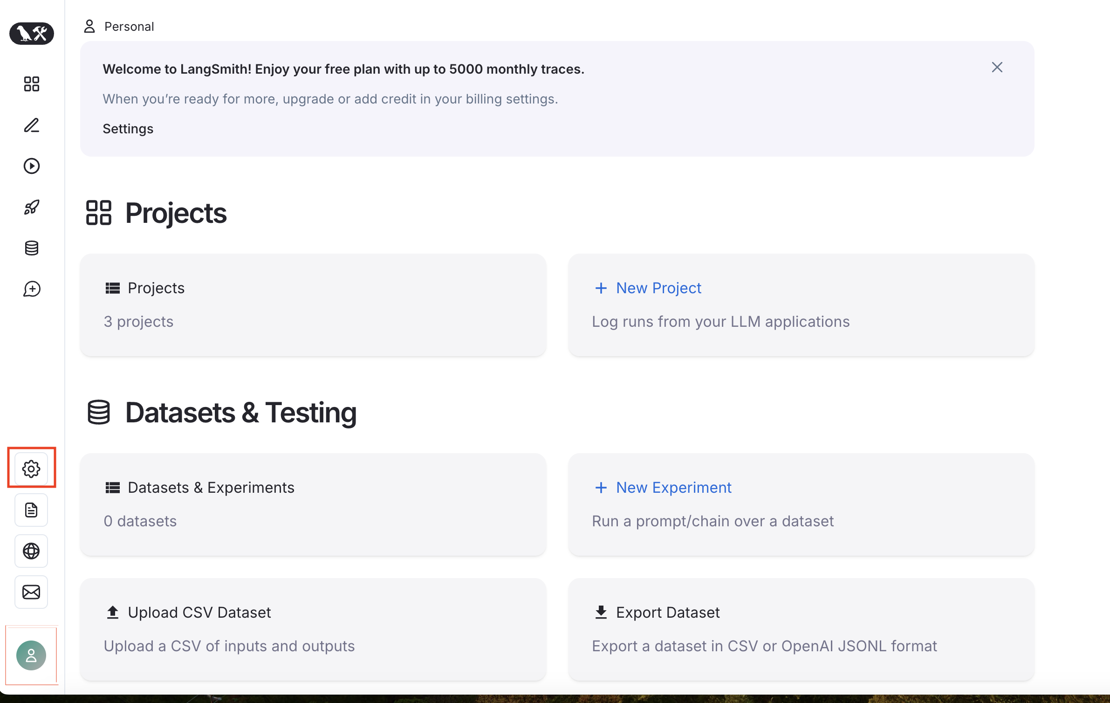This screenshot has width=1110, height=703.
Task: Click 'Export a dataset in CSV or OpenAI JSONL format'
Action: [764, 646]
